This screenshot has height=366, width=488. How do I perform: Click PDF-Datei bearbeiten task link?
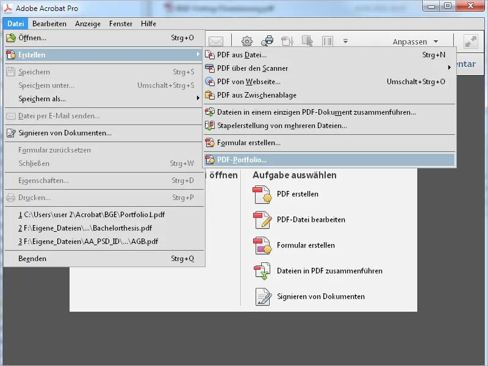point(311,220)
